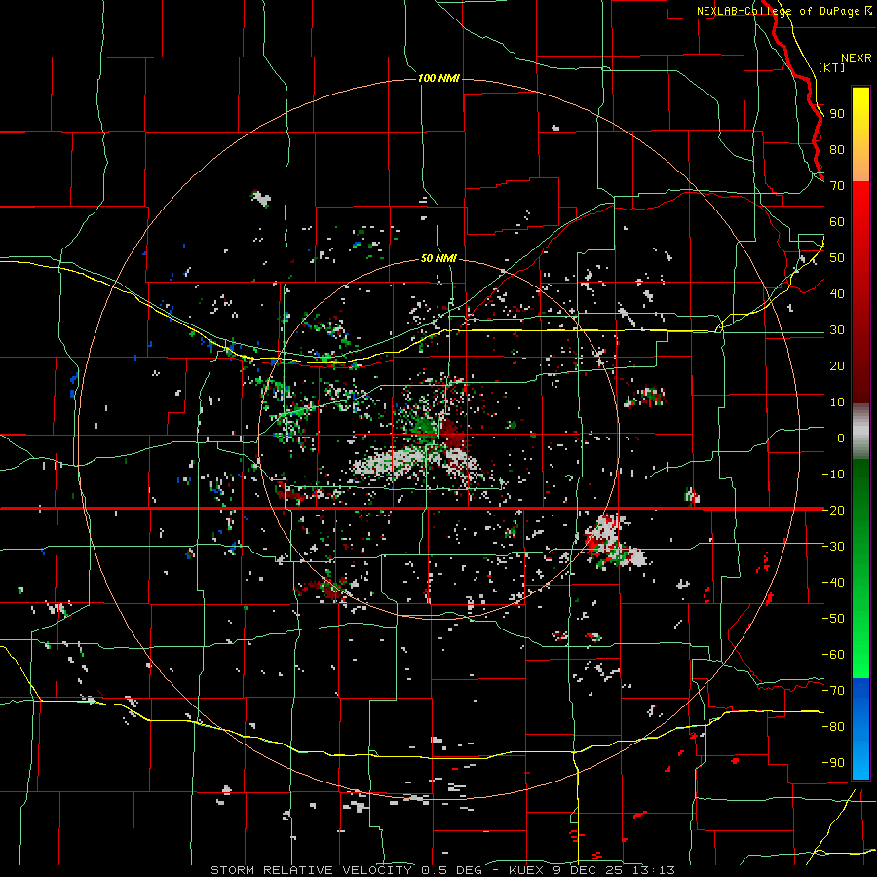Click the "KUEX" radar site identifier
Viewport: 877px width, 877px height.
pyautogui.click(x=526, y=870)
